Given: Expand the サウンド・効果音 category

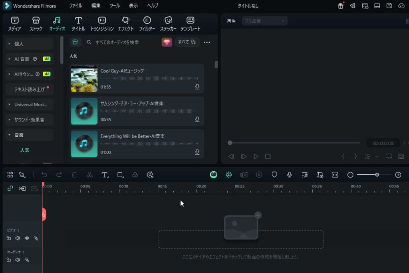Looking at the screenshot, I should (30, 120).
